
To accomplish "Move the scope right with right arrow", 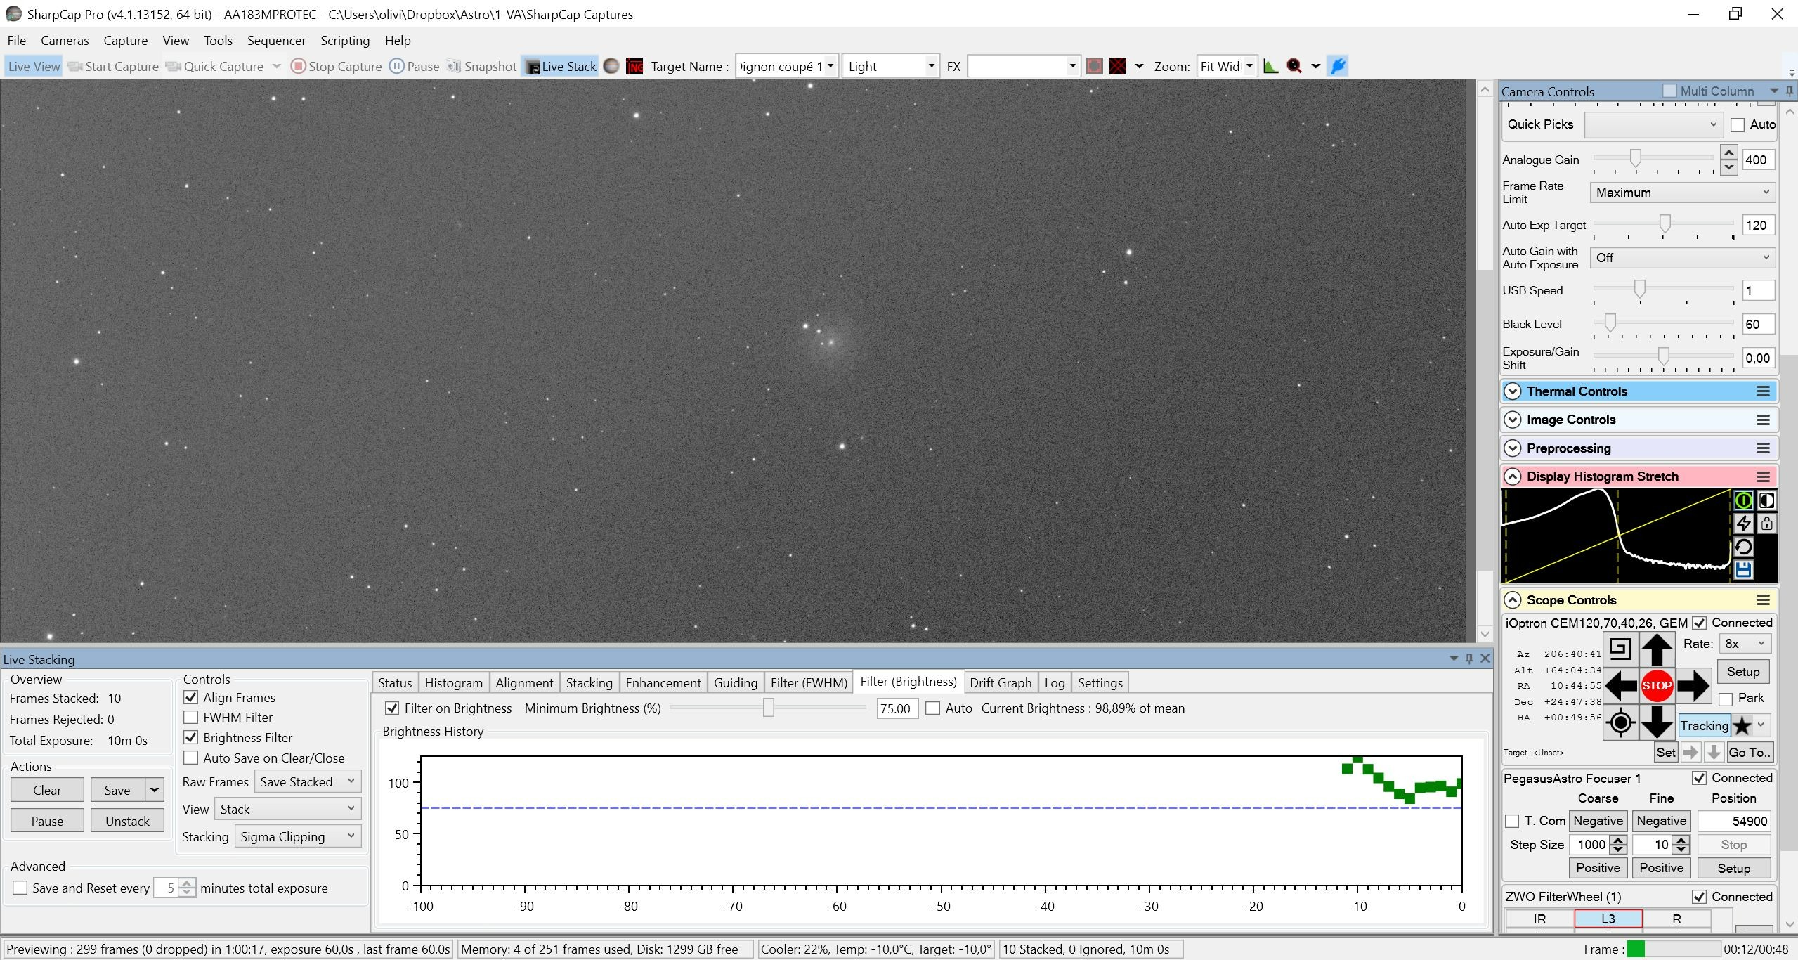I will point(1693,686).
